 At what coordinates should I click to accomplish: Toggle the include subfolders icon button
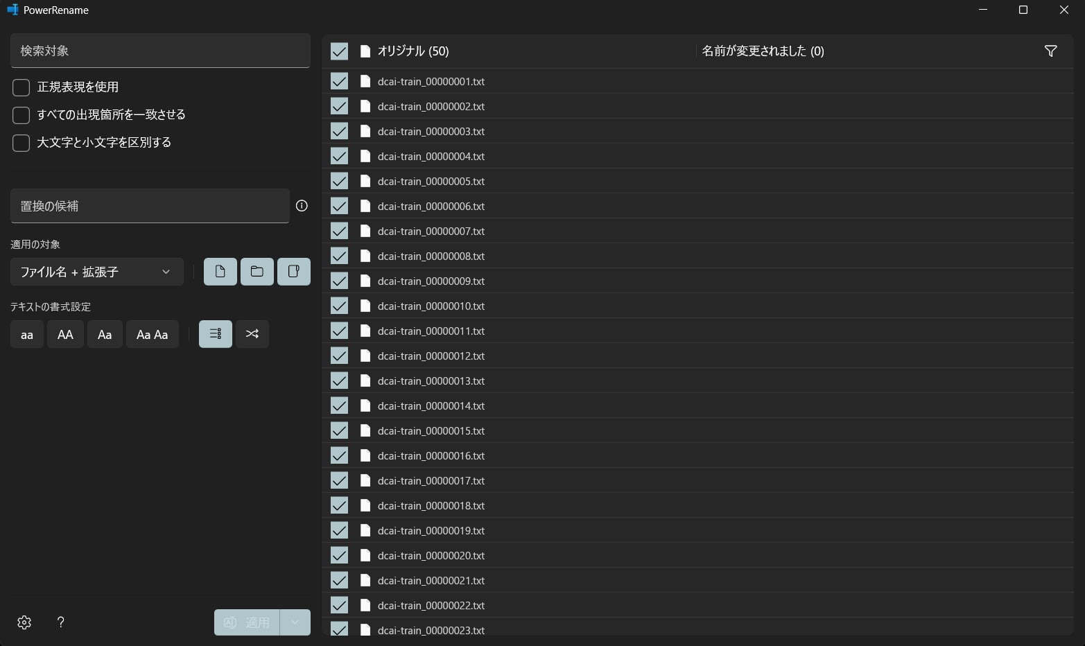[294, 272]
